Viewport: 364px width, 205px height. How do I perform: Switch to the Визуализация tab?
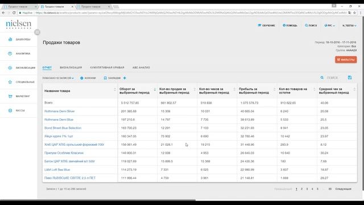pyautogui.click(x=71, y=67)
